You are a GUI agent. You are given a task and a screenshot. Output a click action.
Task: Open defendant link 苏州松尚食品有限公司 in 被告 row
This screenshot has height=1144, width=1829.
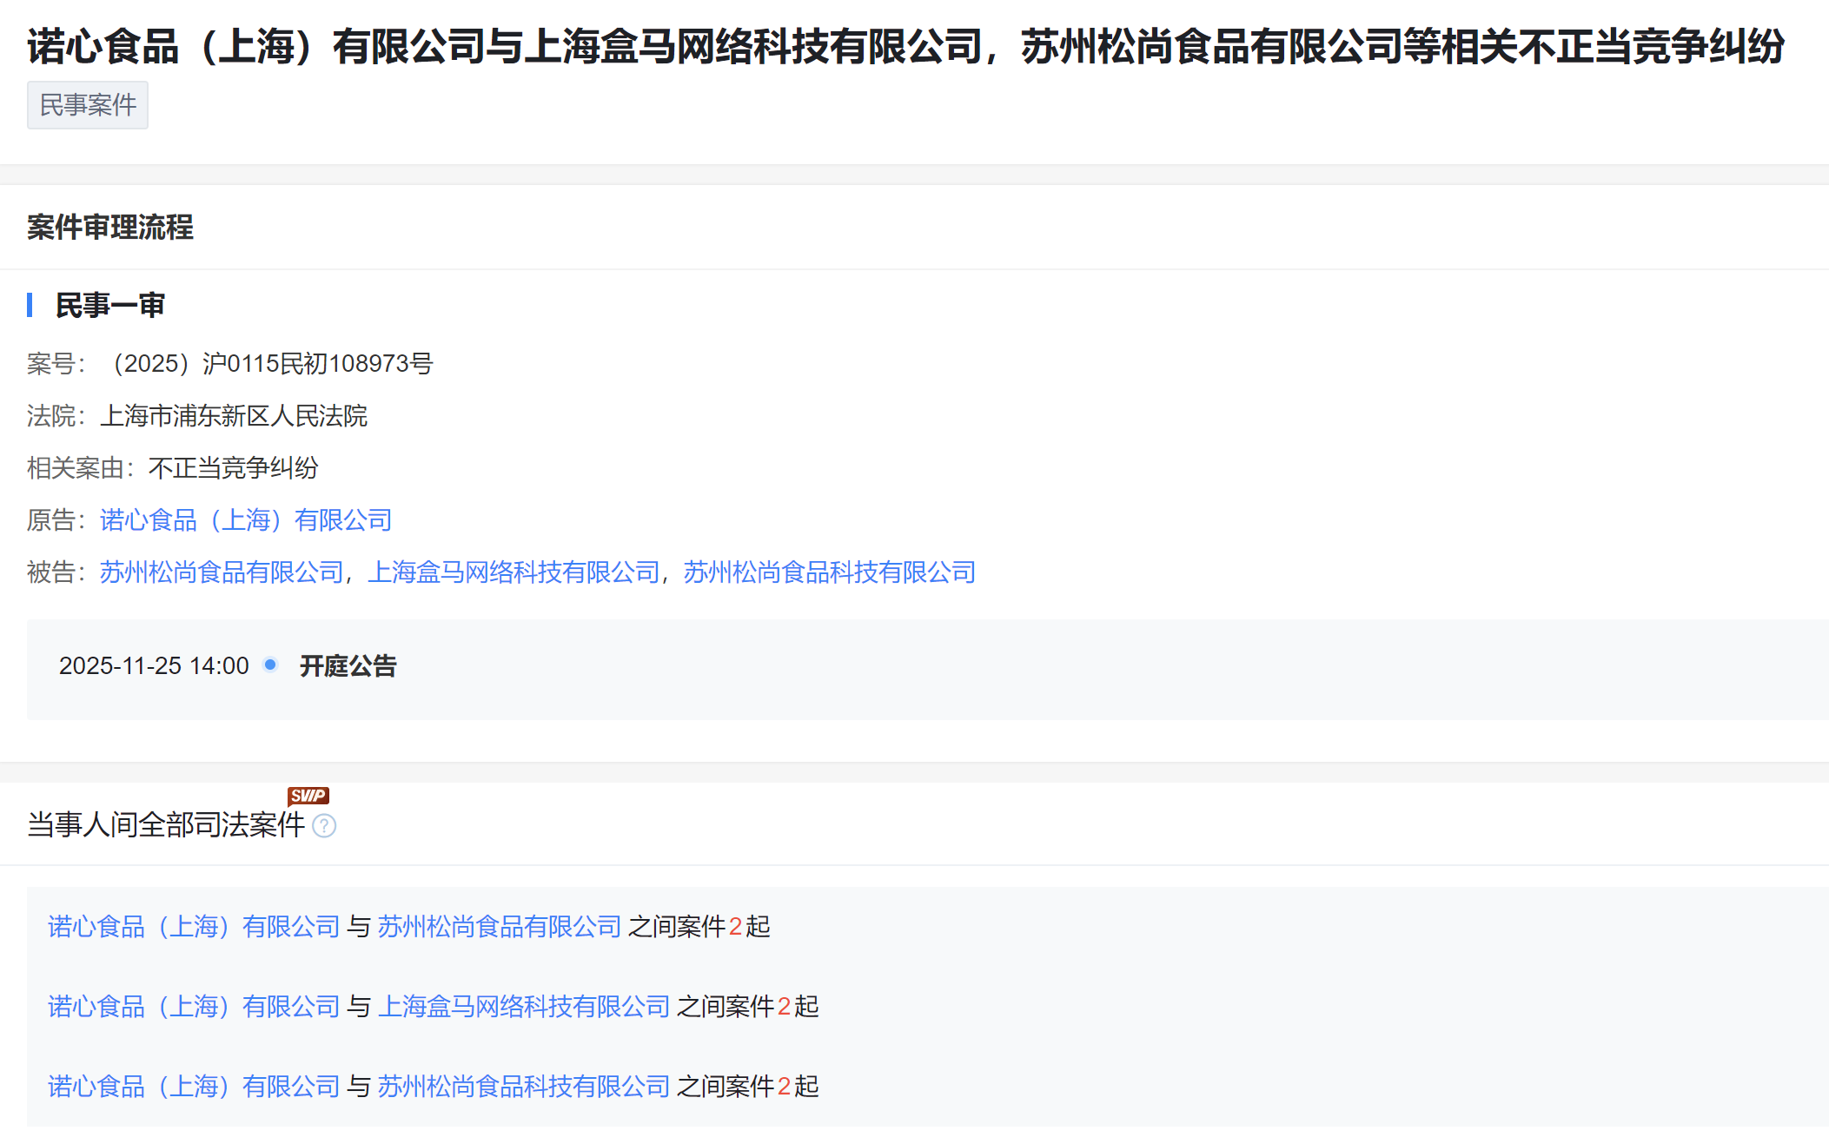pos(222,572)
